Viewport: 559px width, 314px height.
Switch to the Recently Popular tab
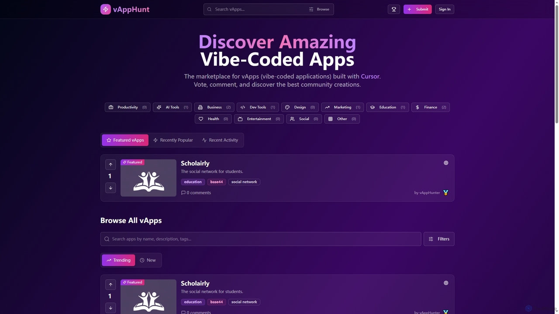(173, 140)
